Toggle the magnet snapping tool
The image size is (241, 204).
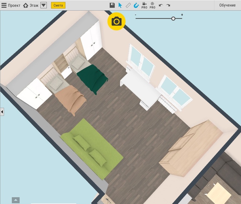(136, 5)
